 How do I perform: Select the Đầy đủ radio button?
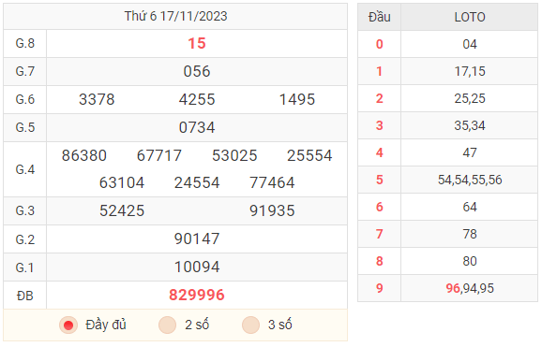68,325
